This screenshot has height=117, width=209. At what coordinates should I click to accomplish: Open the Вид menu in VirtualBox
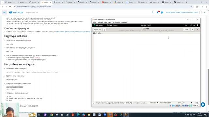coord(106,22)
